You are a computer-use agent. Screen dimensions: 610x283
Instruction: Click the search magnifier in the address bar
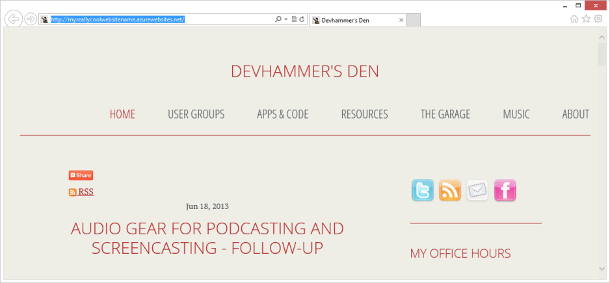278,19
